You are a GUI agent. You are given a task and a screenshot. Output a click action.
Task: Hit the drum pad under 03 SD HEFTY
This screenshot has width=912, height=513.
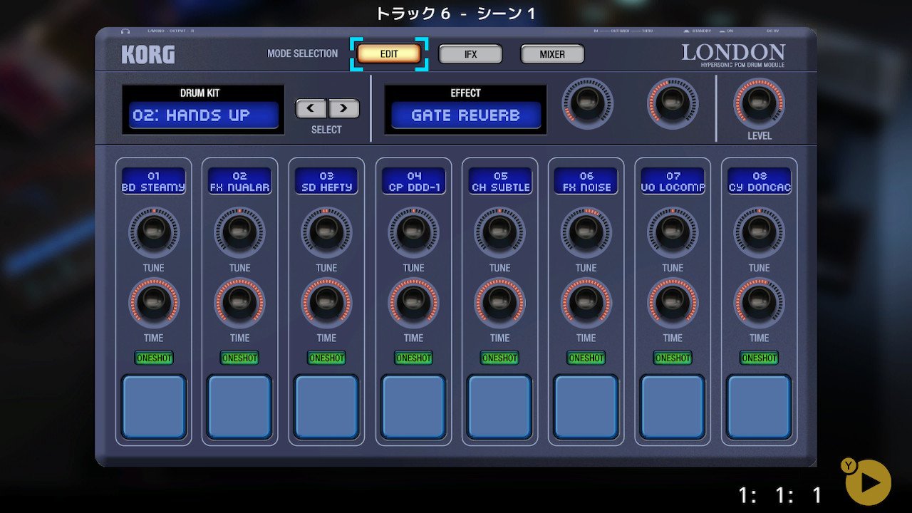click(326, 406)
